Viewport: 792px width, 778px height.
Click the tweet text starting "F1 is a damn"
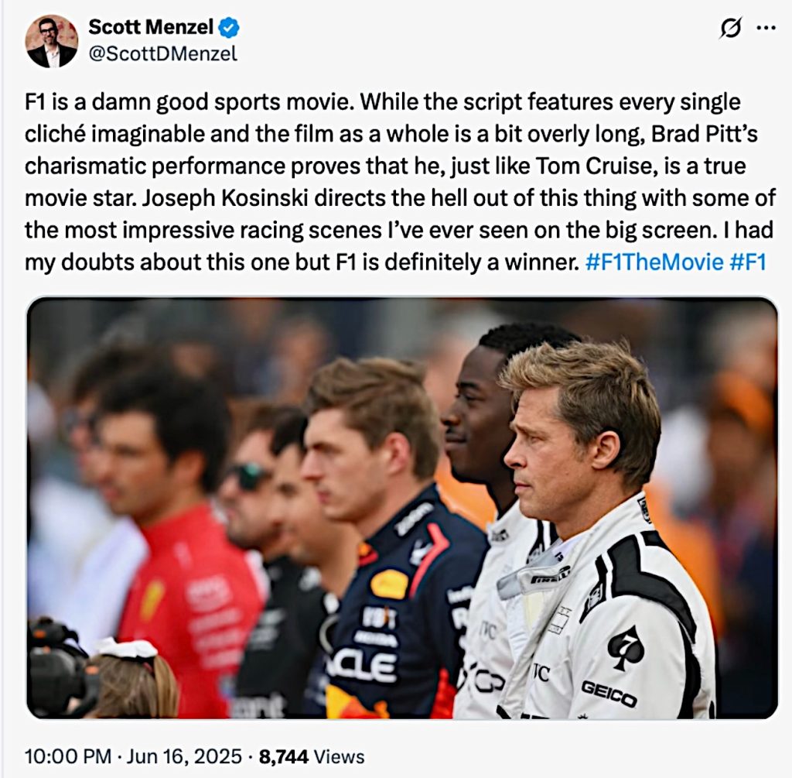[x=400, y=182]
